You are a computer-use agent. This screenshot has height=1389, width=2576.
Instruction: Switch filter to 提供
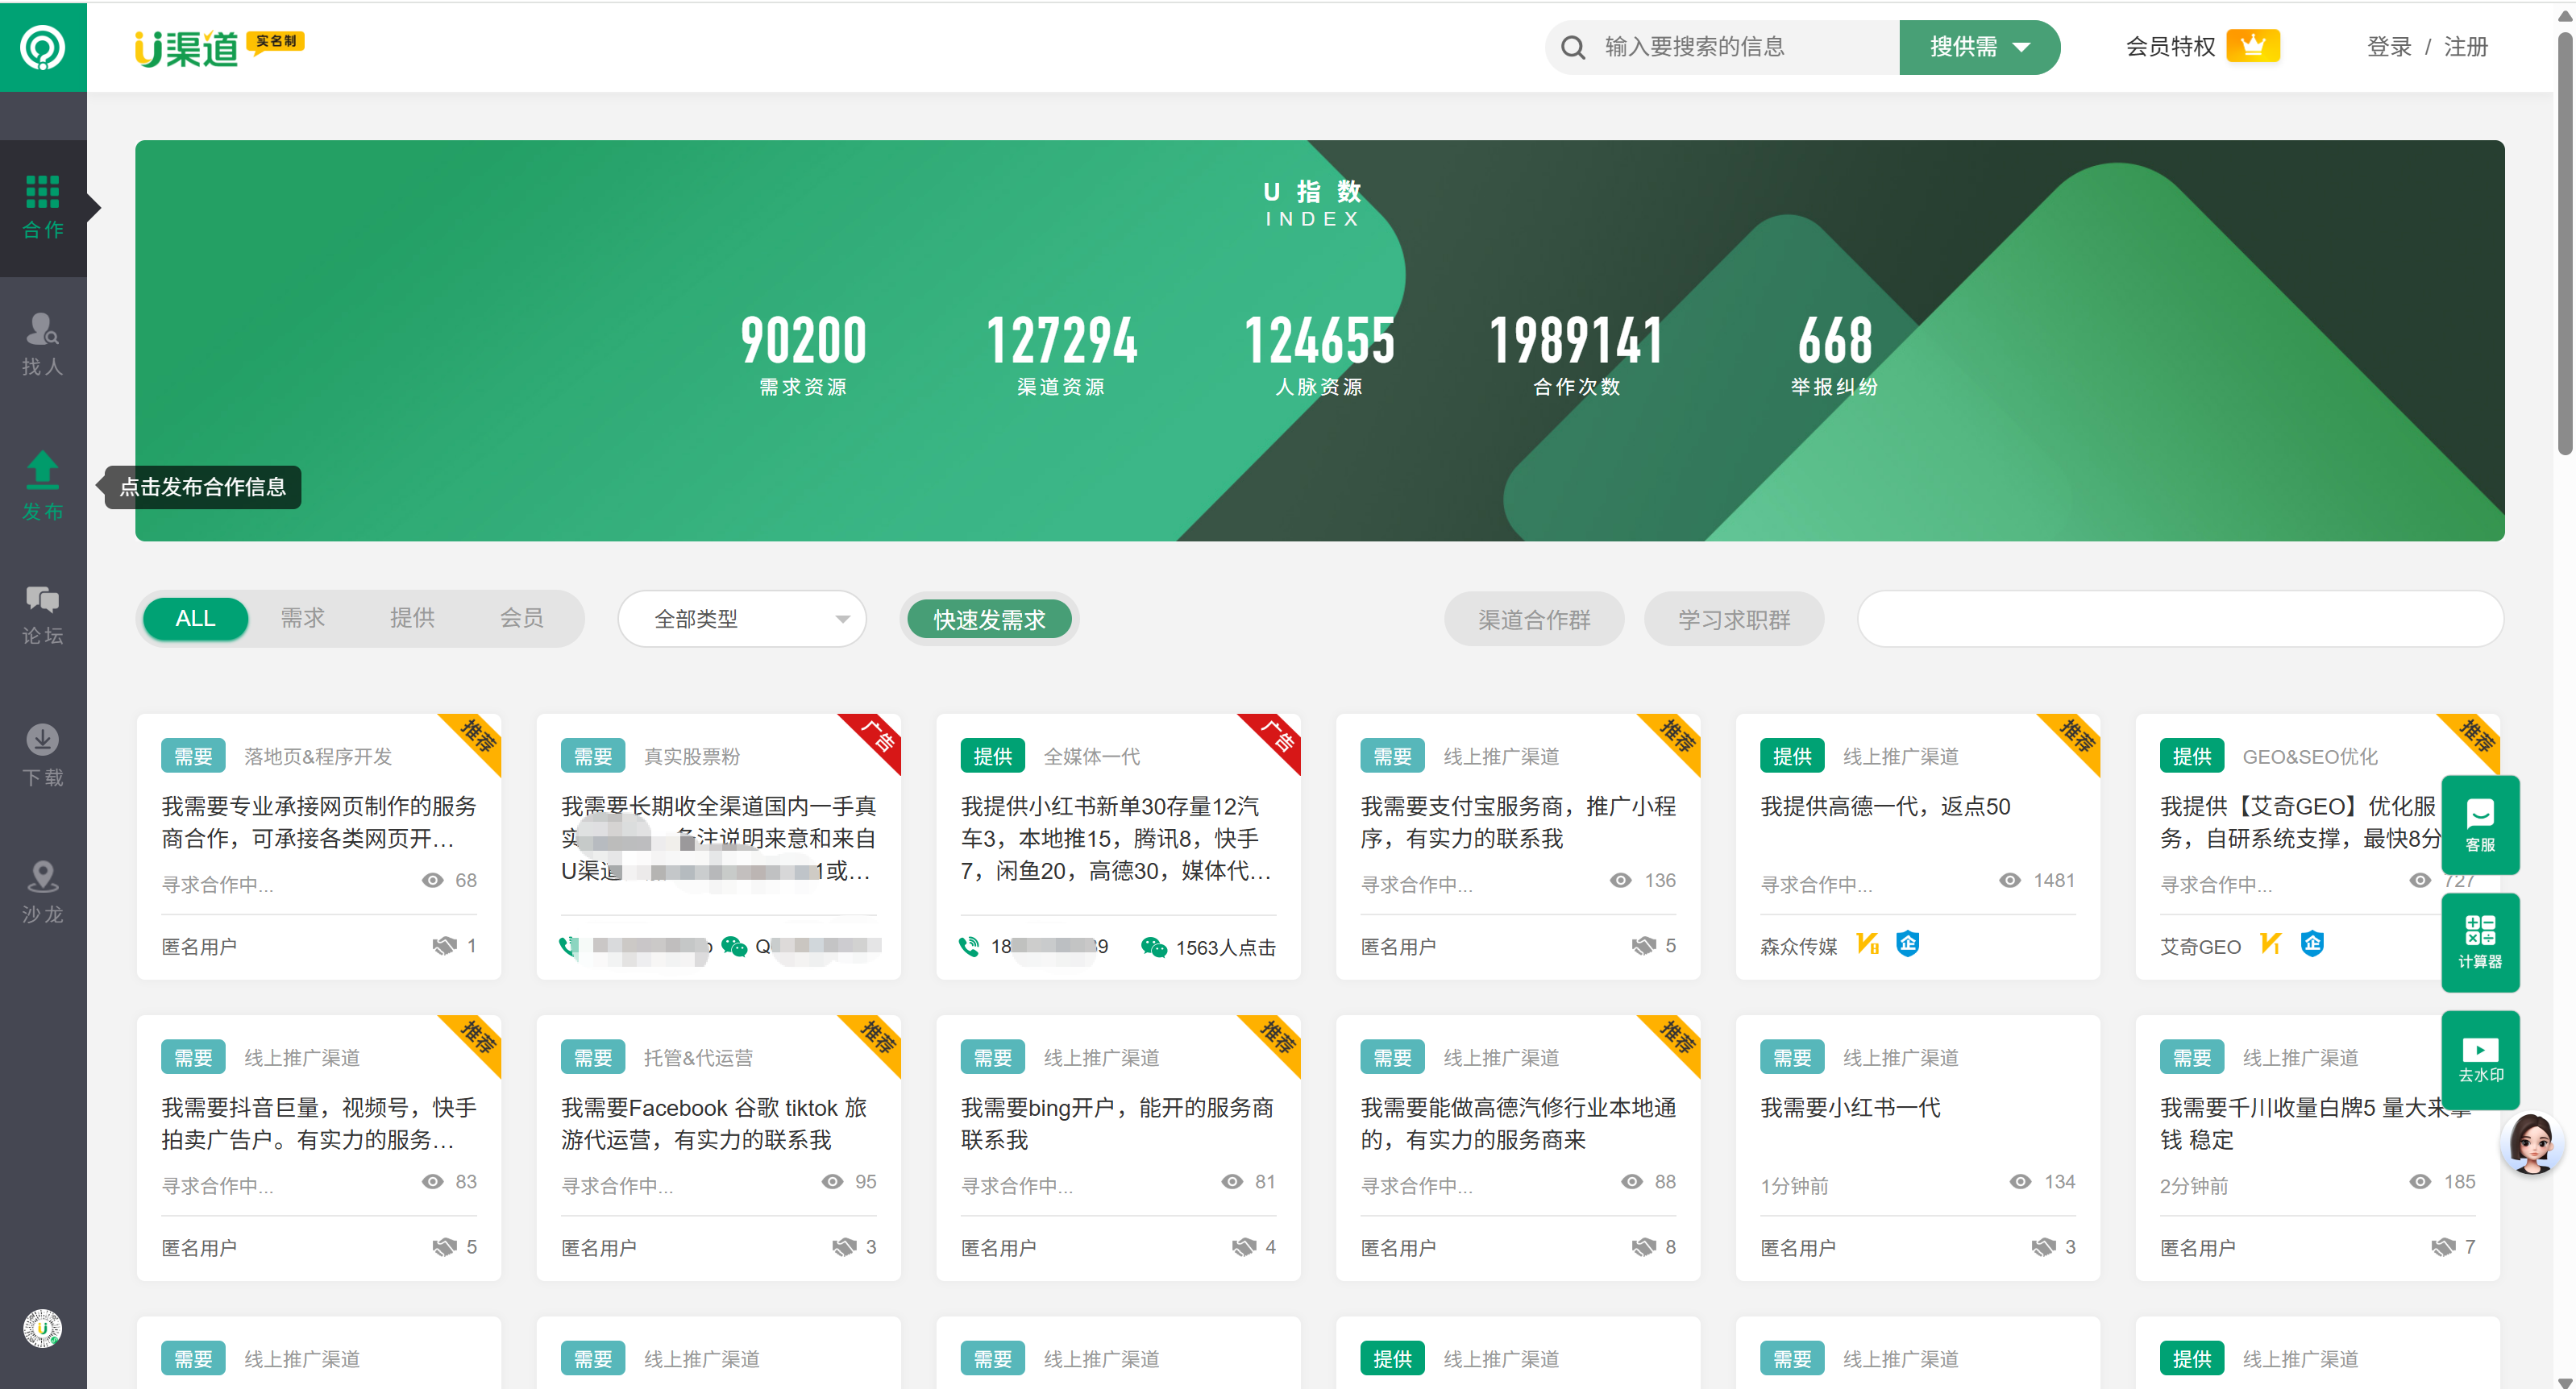click(x=412, y=619)
